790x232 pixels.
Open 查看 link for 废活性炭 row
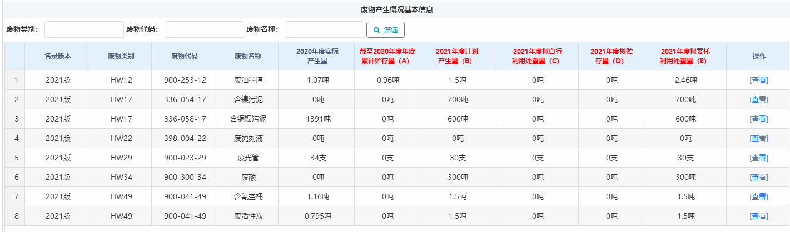click(759, 216)
